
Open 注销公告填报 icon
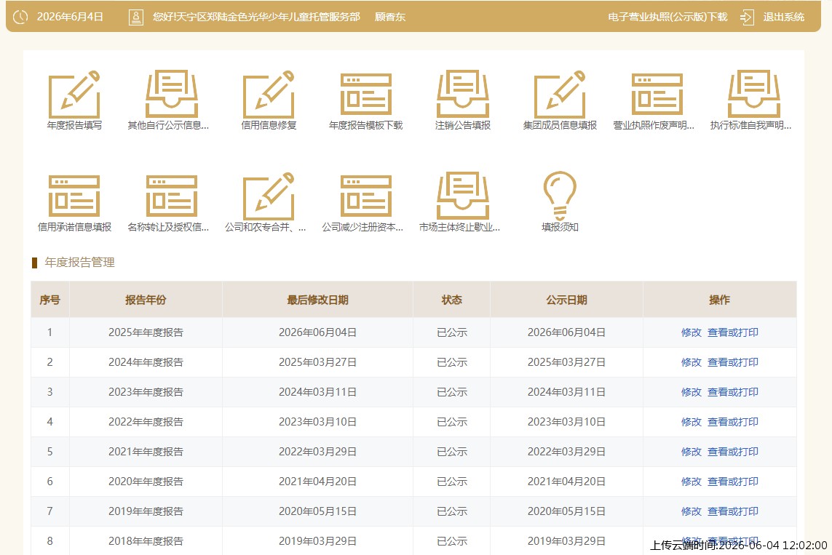(463, 95)
